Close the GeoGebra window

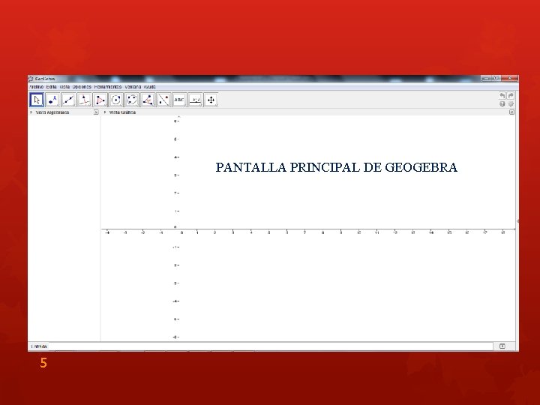(509, 78)
